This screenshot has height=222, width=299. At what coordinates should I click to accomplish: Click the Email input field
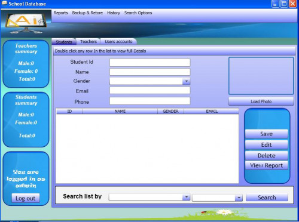coord(149,91)
